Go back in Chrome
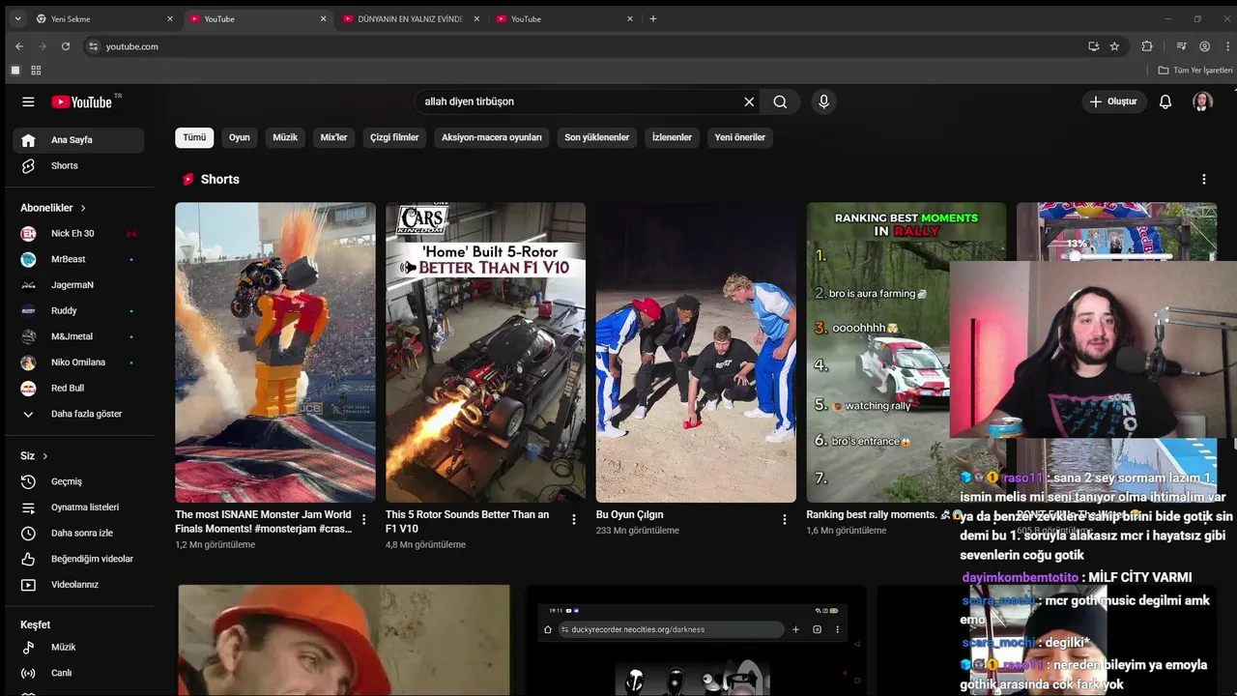The image size is (1237, 696). point(19,46)
